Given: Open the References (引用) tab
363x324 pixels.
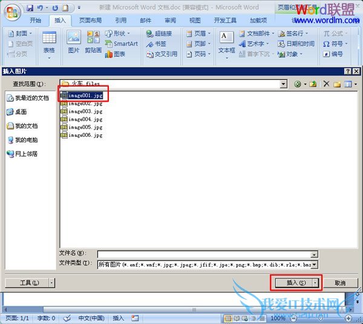Looking at the screenshot, I should pyautogui.click(x=121, y=21).
